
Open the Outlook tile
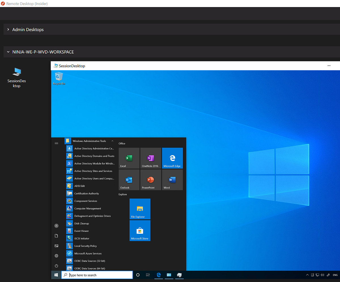coord(129,180)
